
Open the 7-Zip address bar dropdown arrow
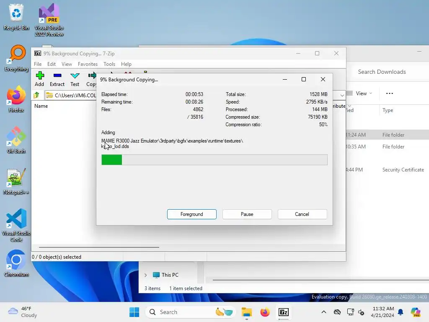tap(342, 95)
